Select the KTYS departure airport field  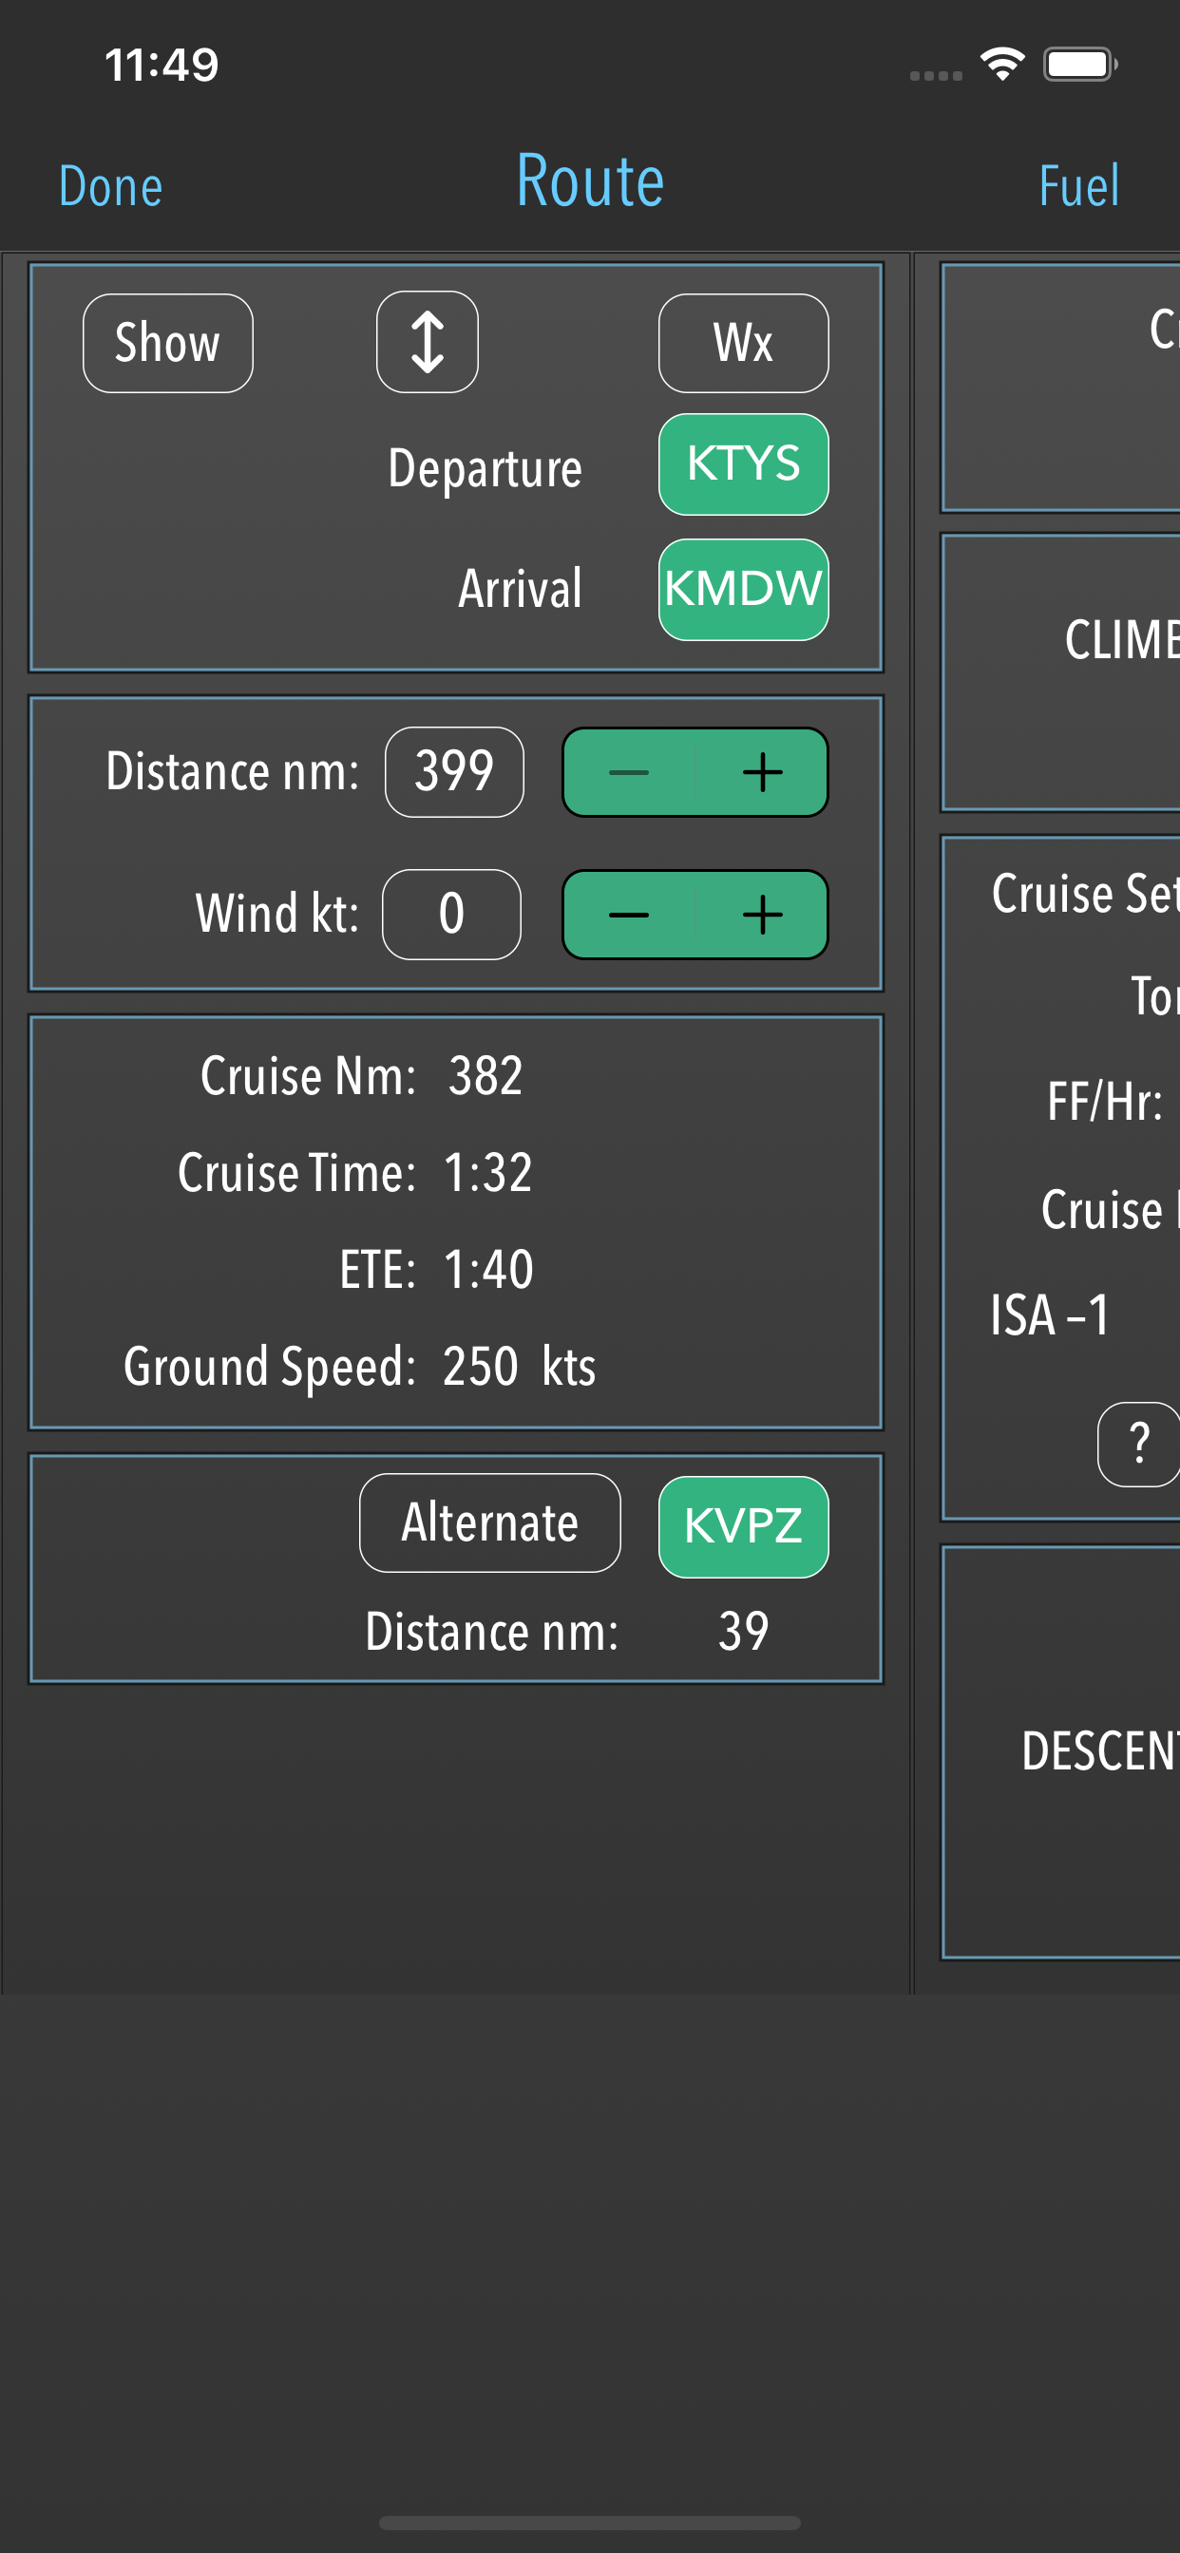tap(743, 463)
